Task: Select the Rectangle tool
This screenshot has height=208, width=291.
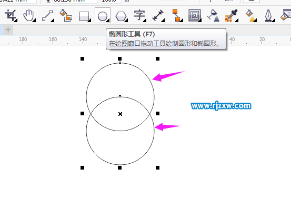Action: point(84,16)
